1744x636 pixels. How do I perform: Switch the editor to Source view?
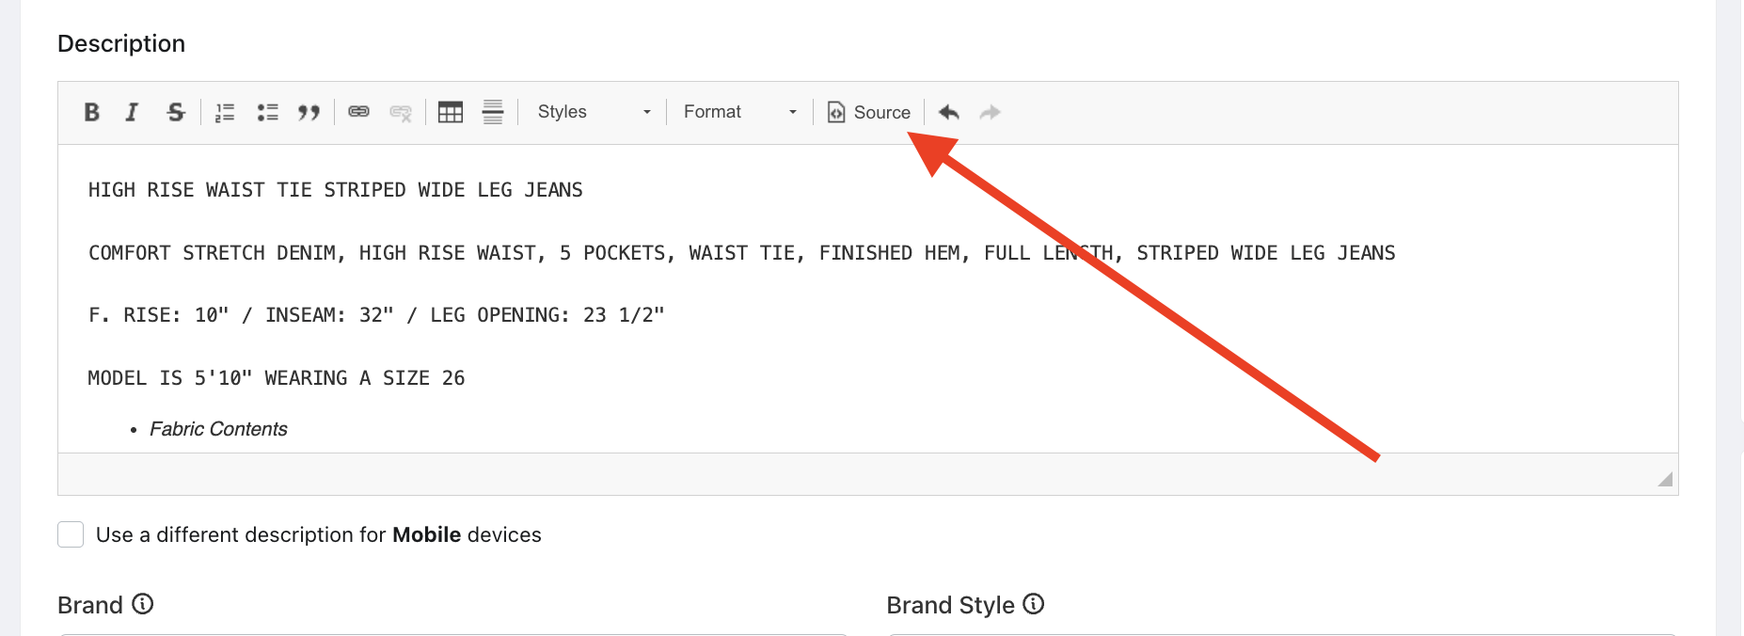(x=869, y=112)
